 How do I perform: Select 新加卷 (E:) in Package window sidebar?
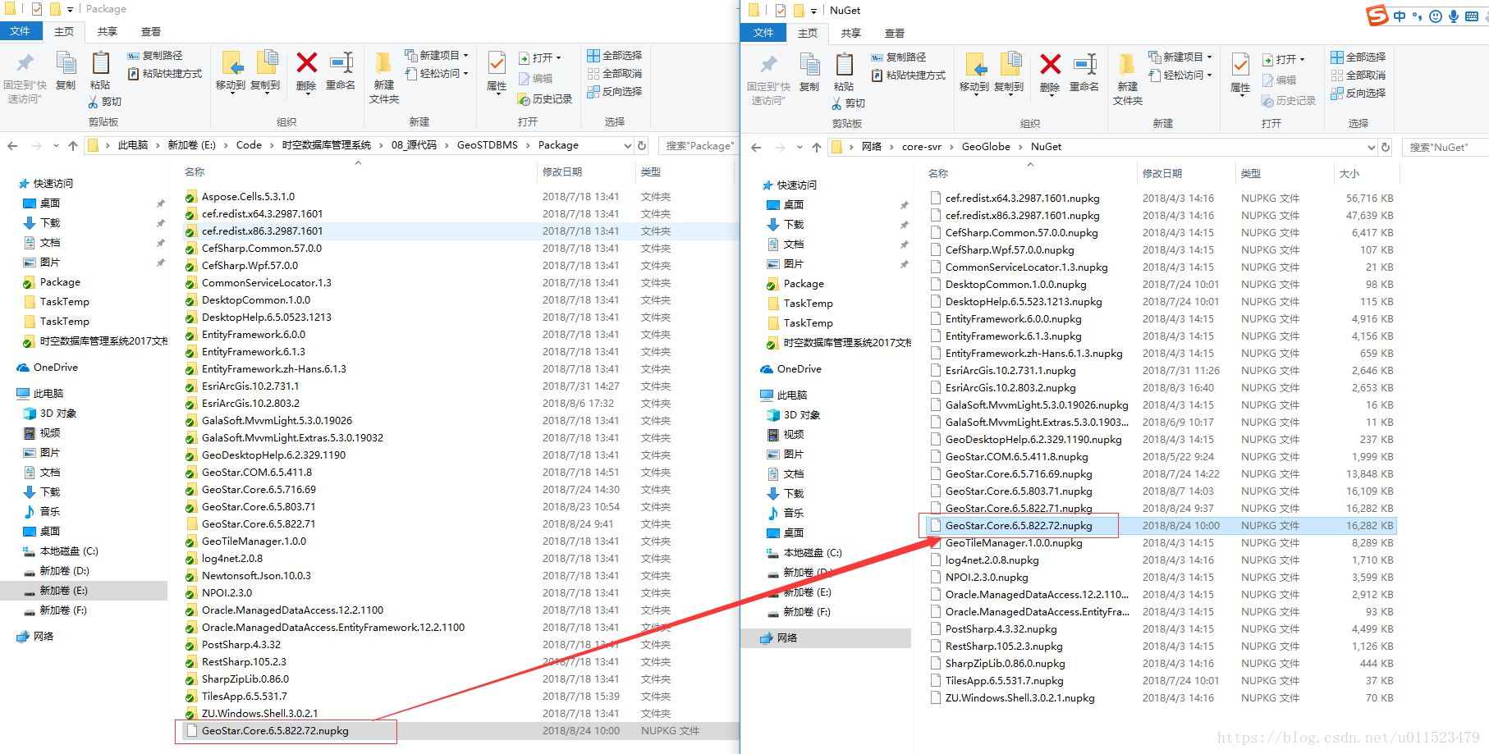[84, 591]
